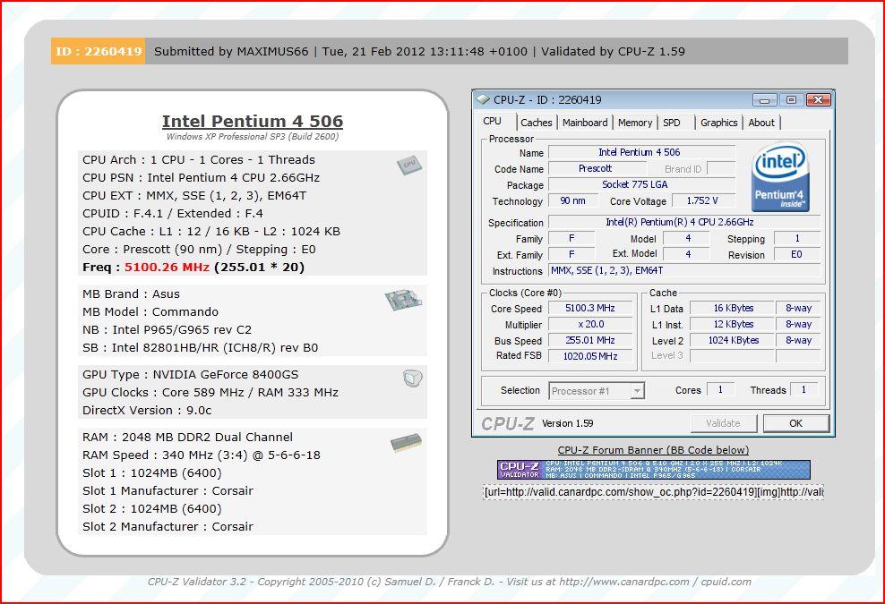Click the Multiplier value x 20.0

point(590,324)
